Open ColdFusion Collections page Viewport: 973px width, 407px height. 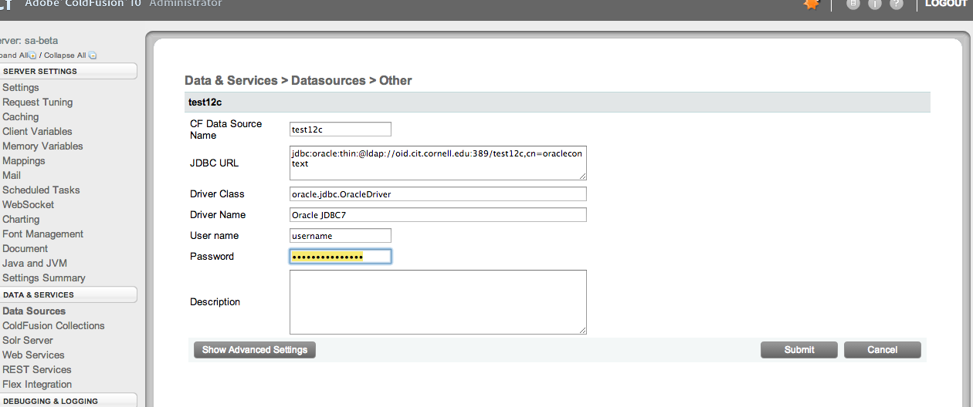click(53, 325)
